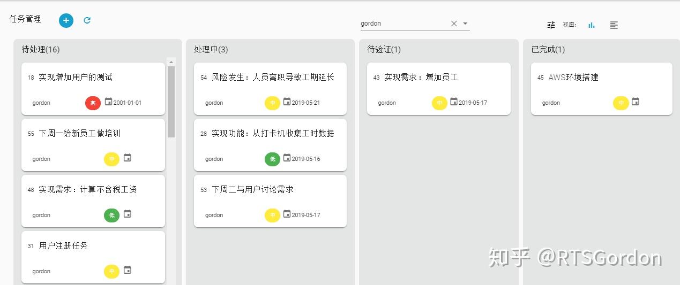This screenshot has width=680, height=285.
Task: Click date 2019-05-16 on task 28
Action: (x=306, y=159)
